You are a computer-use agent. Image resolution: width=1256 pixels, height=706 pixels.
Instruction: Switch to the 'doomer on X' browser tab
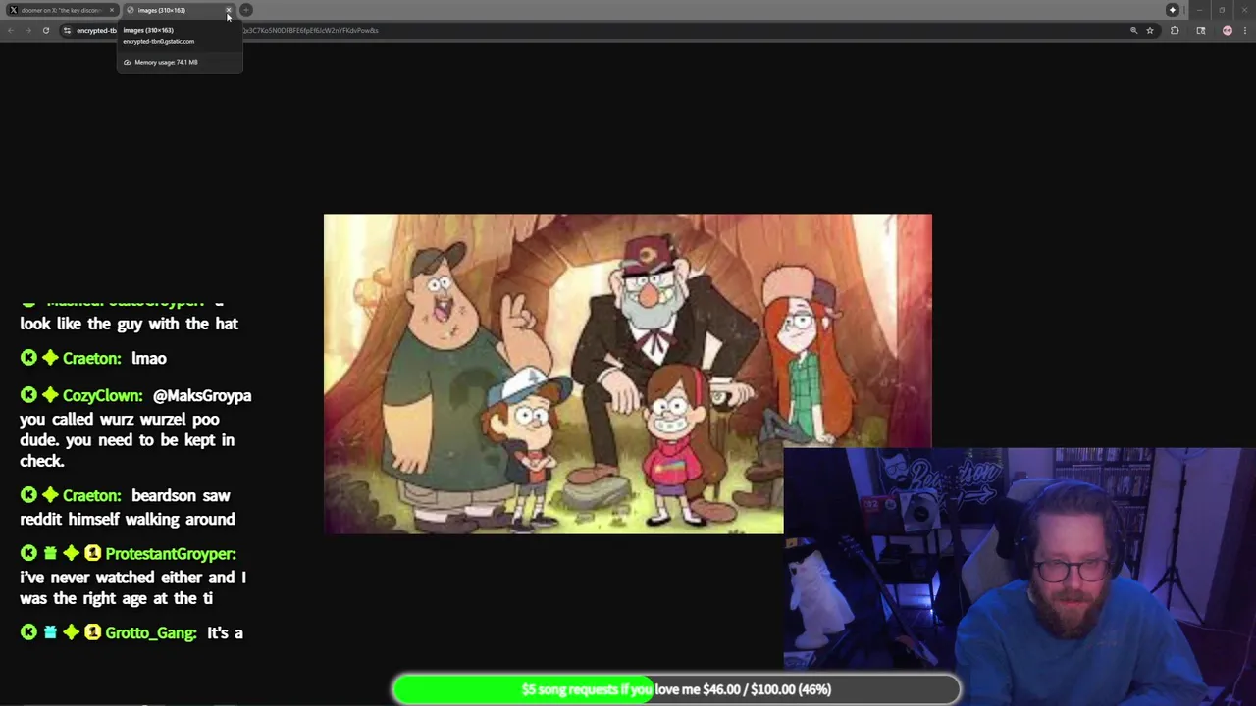tap(61, 10)
